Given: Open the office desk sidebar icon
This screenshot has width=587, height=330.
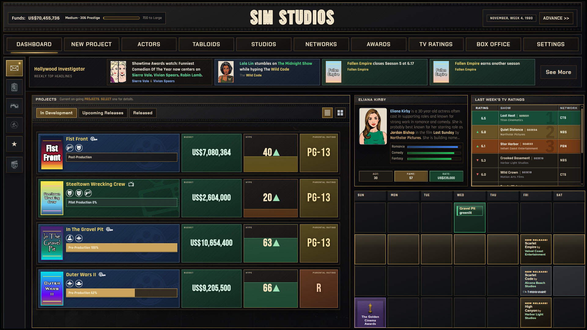Looking at the screenshot, I should (x=14, y=106).
